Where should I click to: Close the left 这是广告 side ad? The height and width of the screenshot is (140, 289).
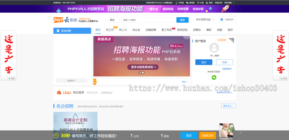12,78
